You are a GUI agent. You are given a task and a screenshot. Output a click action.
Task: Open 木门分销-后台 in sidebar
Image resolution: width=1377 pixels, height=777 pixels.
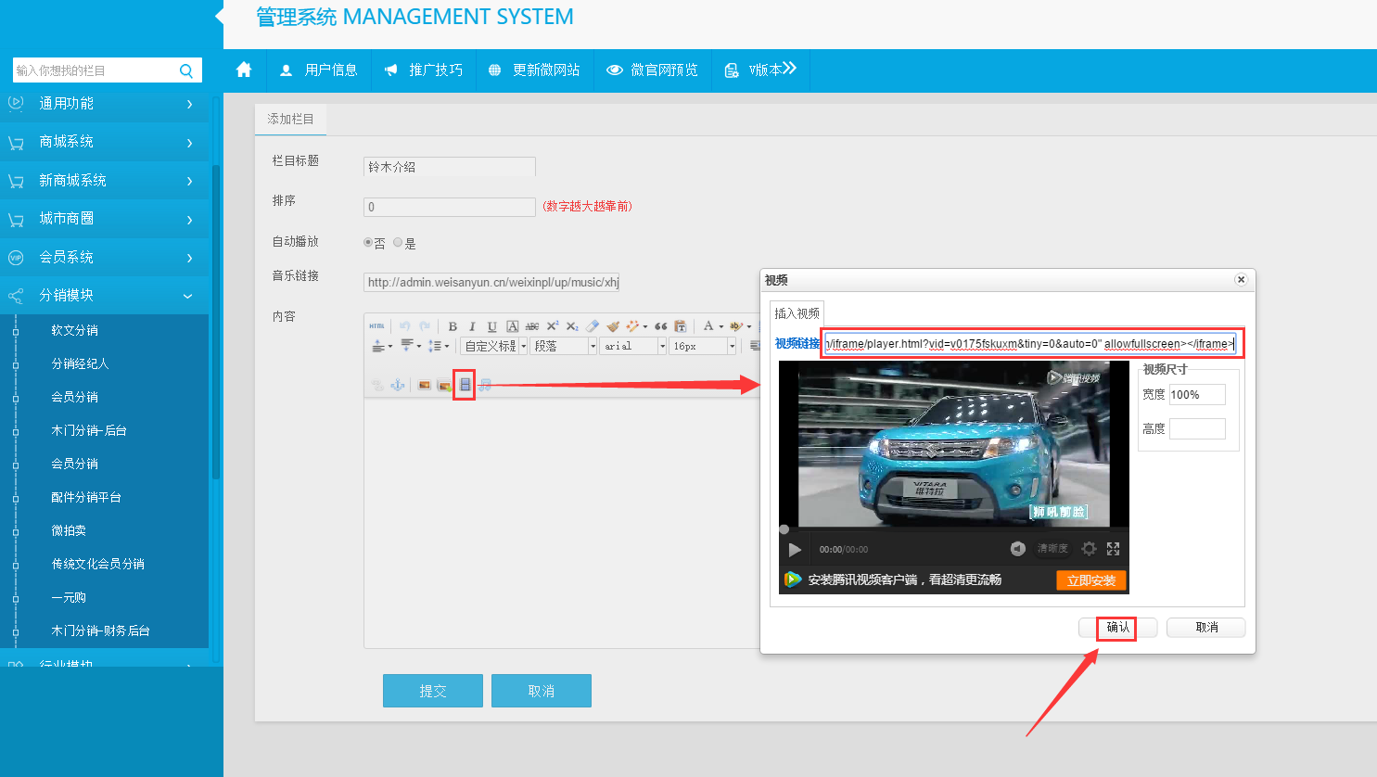(x=89, y=430)
